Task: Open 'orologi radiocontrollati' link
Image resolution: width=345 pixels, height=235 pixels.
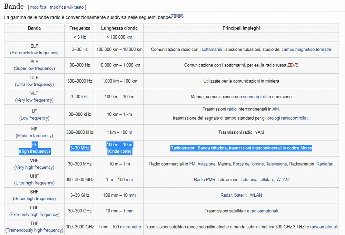Action: click(x=288, y=118)
